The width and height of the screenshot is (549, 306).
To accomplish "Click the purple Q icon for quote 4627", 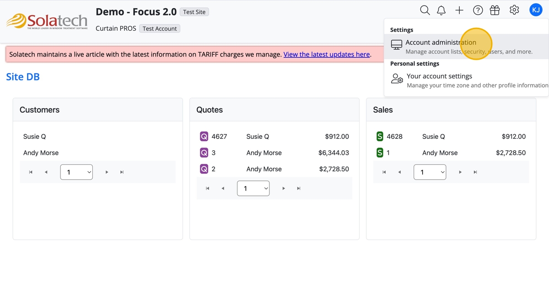I will [204, 136].
